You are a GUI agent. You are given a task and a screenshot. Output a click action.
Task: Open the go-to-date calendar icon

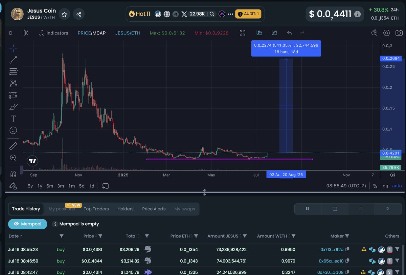pyautogui.click(x=105, y=186)
